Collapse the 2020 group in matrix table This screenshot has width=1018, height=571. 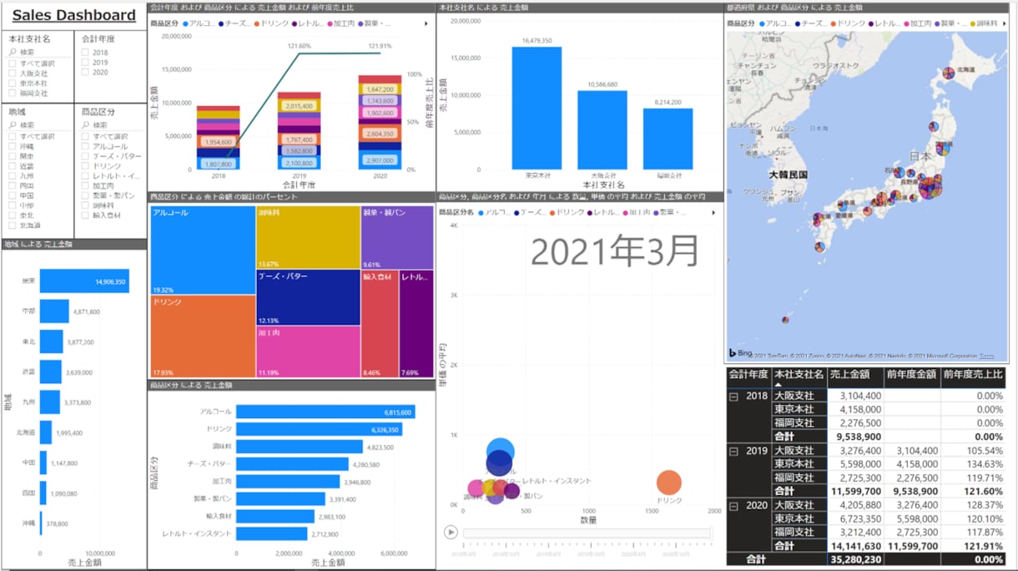[x=733, y=505]
